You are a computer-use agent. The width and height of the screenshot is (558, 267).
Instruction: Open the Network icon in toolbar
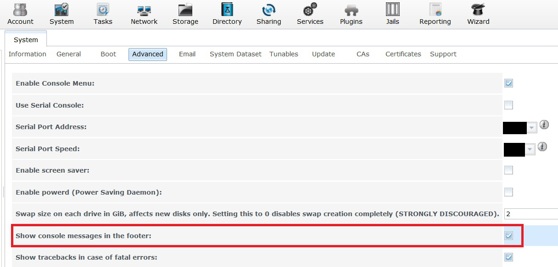[144, 10]
